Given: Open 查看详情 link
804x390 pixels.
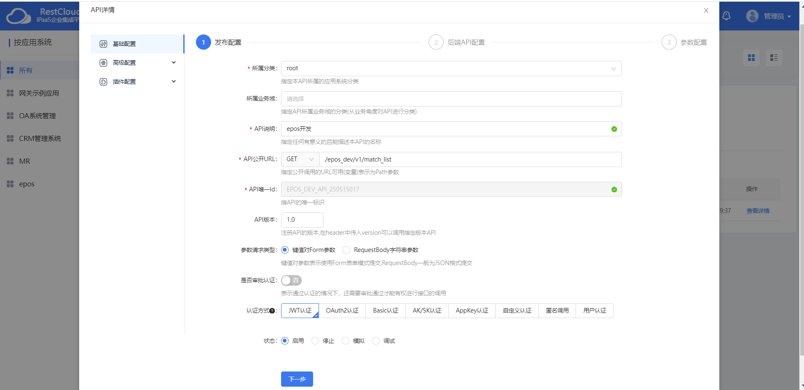Looking at the screenshot, I should tap(757, 210).
